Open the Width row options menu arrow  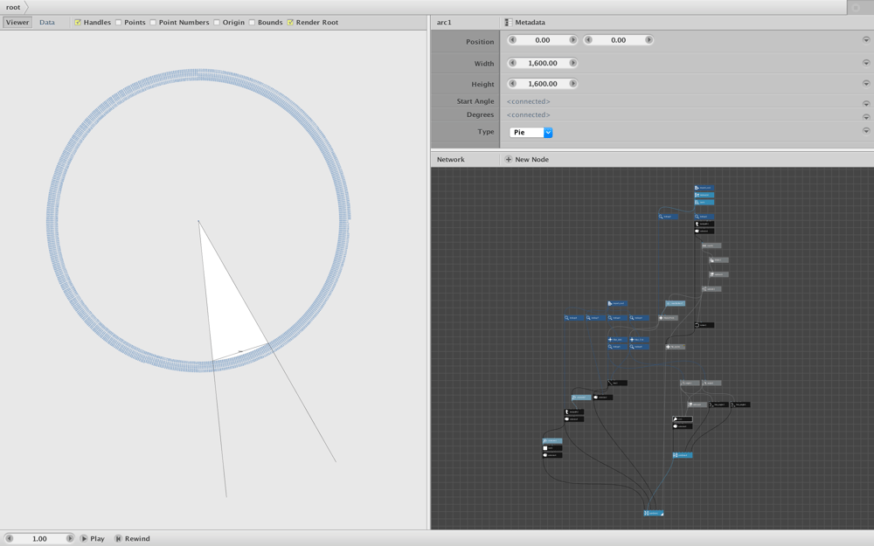(866, 63)
